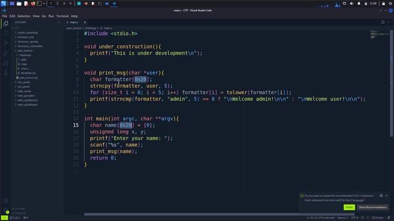The image size is (394, 221).
Task: Expand the rev_ghost folder
Action: pyautogui.click(x=23, y=87)
